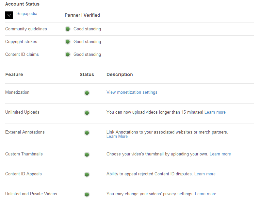Open Learn more for videos' privacy settings
Image resolution: width=261 pixels, height=209 pixels.
(205, 194)
